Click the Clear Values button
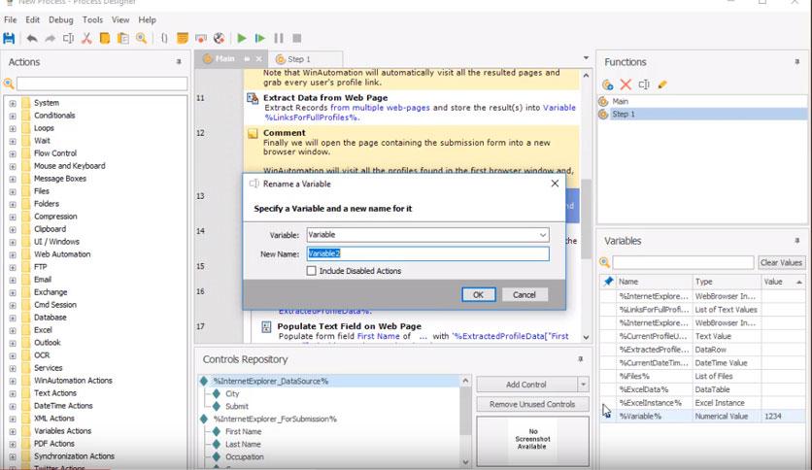Viewport: 812px width, 470px height. (781, 262)
